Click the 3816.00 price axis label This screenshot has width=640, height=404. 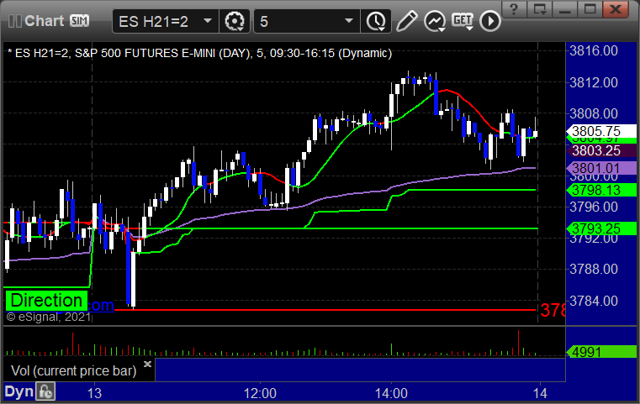click(x=594, y=51)
